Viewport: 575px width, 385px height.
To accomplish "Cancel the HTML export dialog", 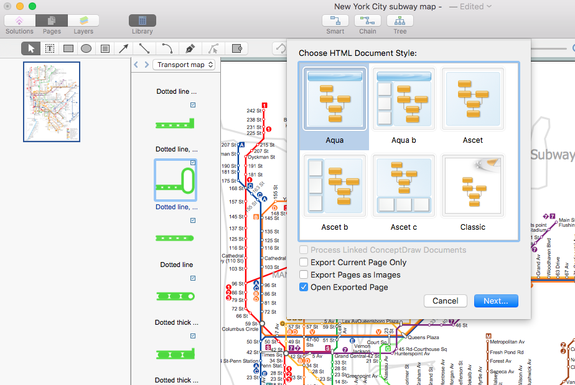I will pos(445,301).
